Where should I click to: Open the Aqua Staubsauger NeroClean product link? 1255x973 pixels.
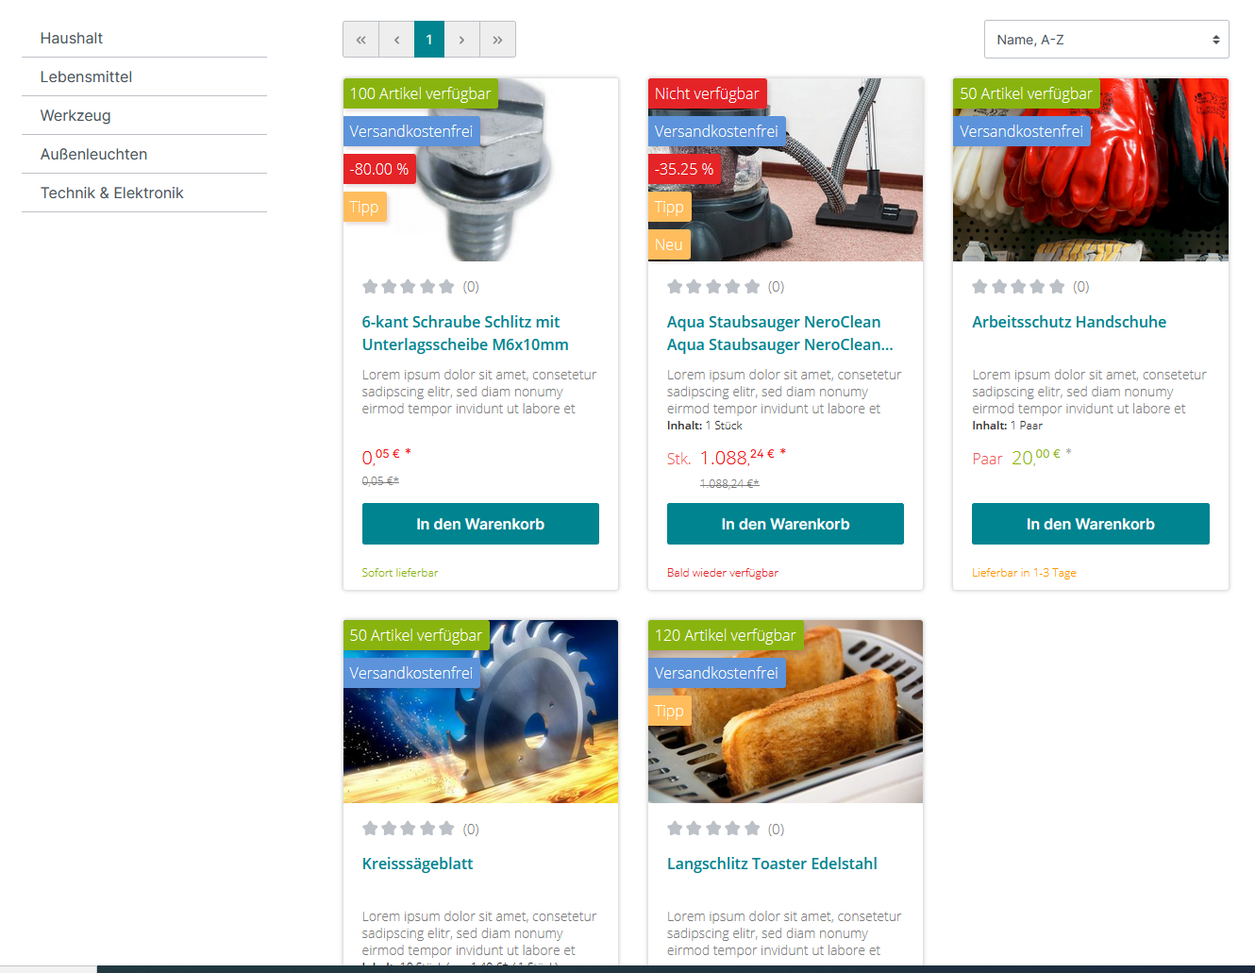(x=773, y=322)
